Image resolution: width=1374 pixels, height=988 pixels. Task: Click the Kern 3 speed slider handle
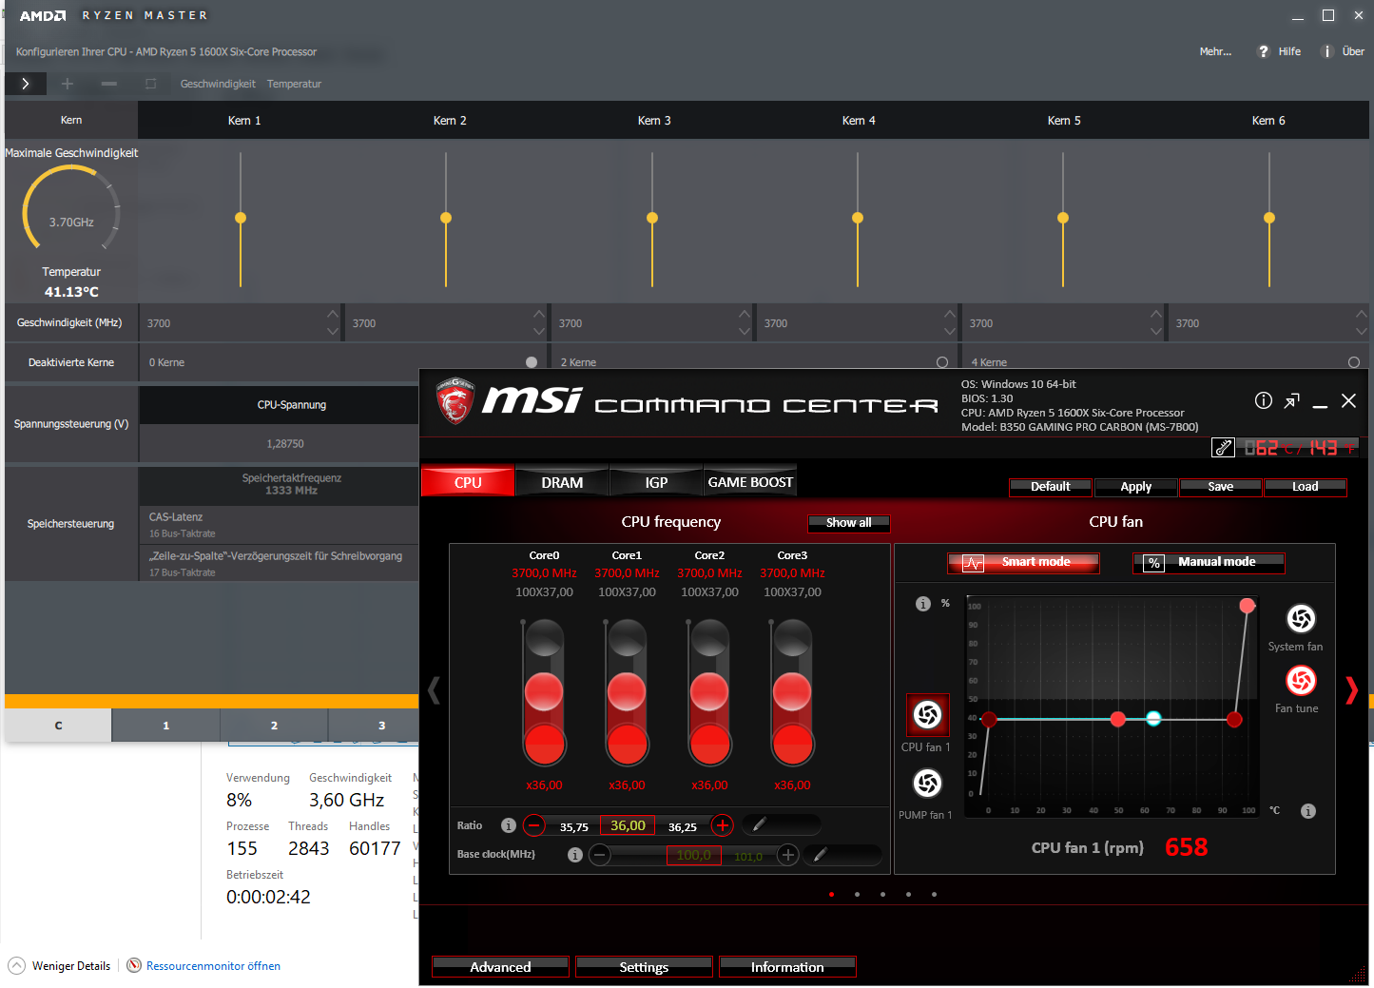[652, 218]
